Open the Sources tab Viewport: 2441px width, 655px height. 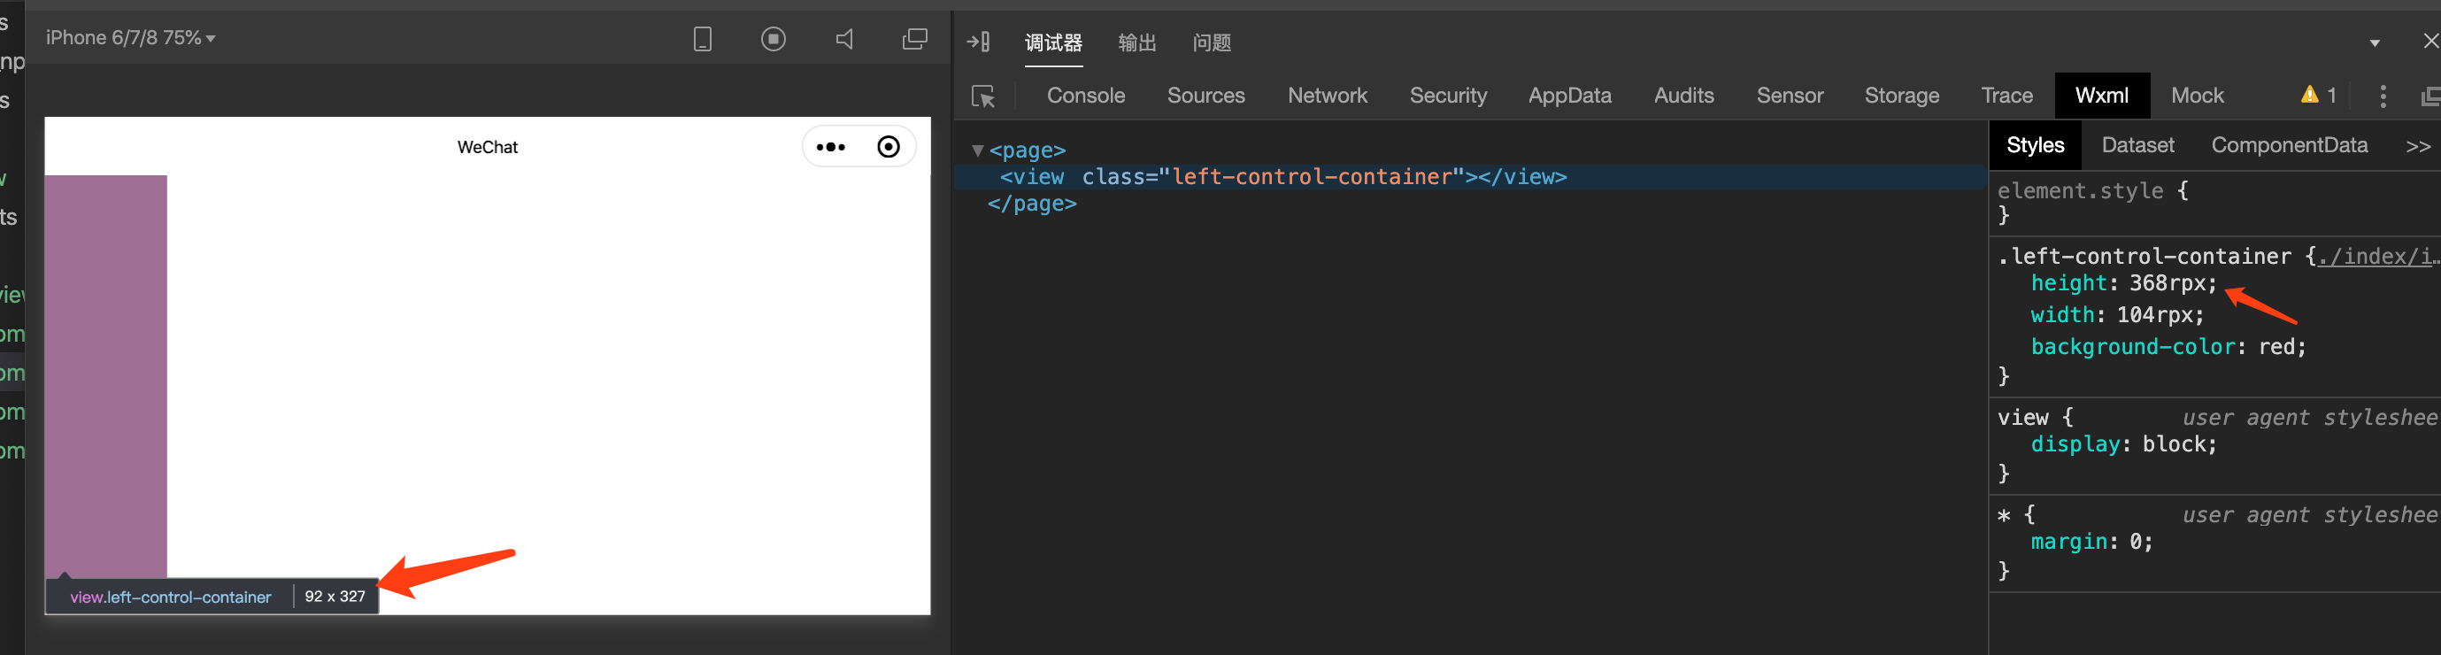pos(1205,96)
